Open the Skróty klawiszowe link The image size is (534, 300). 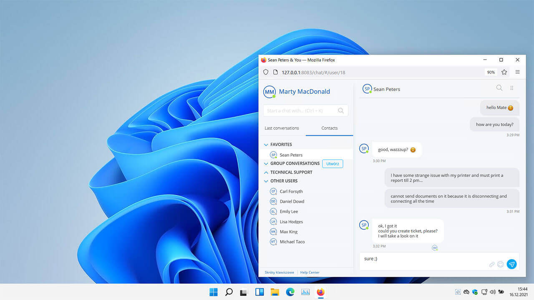point(279,272)
